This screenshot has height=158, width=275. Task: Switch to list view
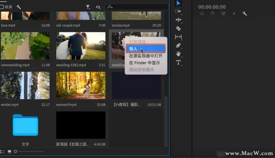click(2, 151)
